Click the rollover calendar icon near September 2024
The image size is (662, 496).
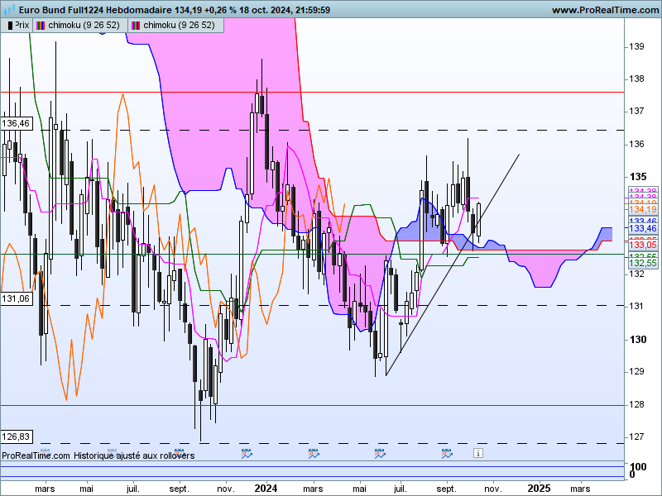447,454
